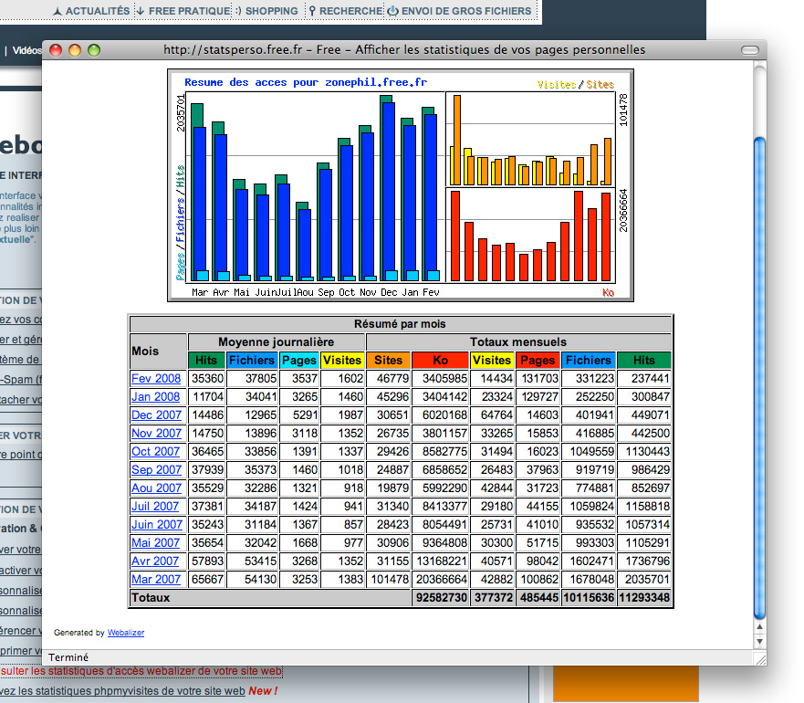Minimize the statsperso popup with yellow button
The image size is (804, 703).
(x=75, y=50)
